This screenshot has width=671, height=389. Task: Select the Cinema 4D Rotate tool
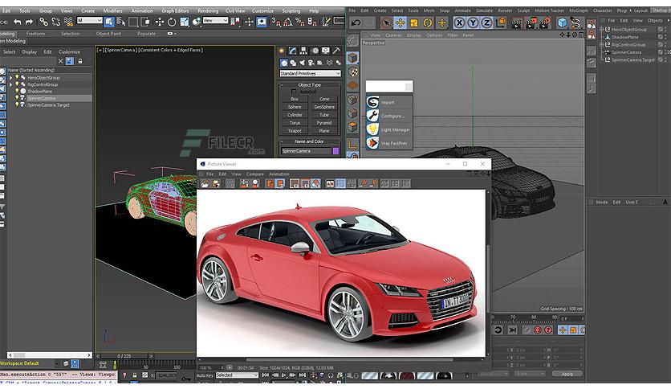(x=428, y=23)
